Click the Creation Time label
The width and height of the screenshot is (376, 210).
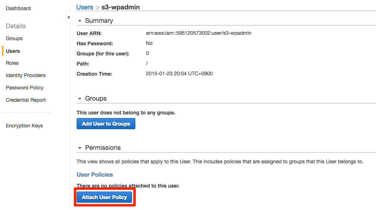(94, 74)
